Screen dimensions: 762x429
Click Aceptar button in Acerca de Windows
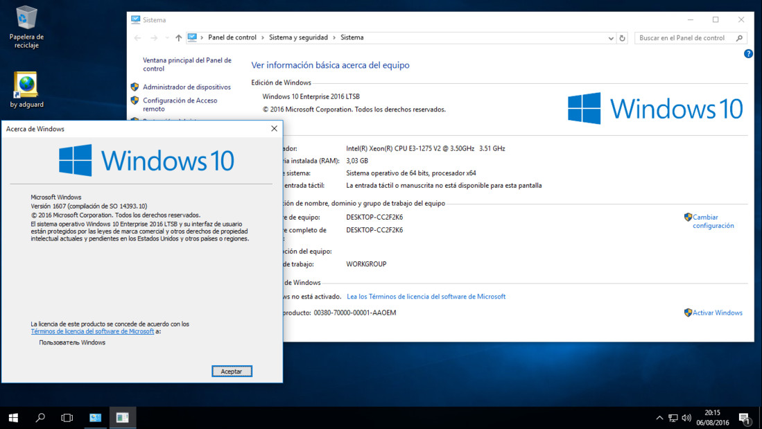(232, 371)
